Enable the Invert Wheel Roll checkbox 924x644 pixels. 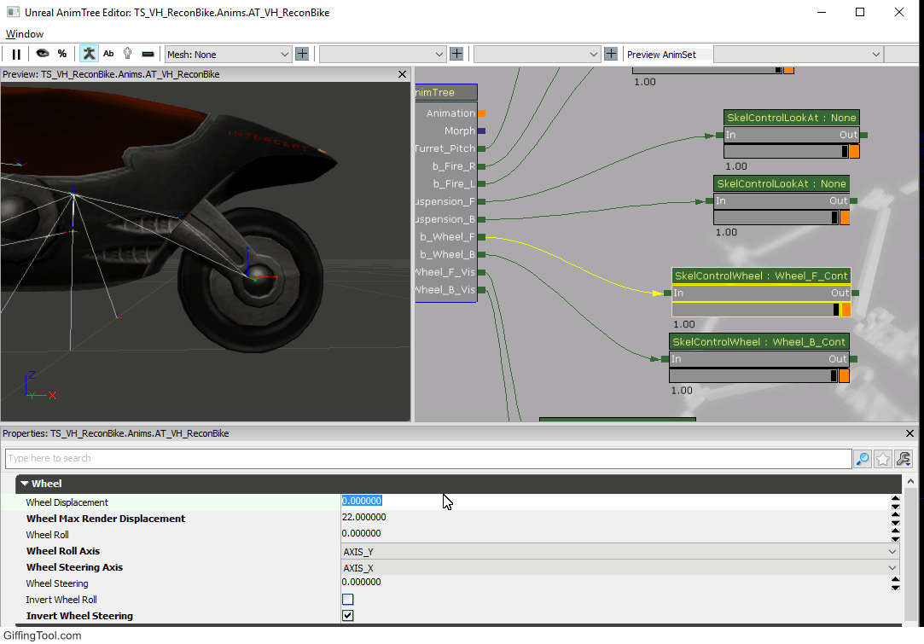point(348,600)
